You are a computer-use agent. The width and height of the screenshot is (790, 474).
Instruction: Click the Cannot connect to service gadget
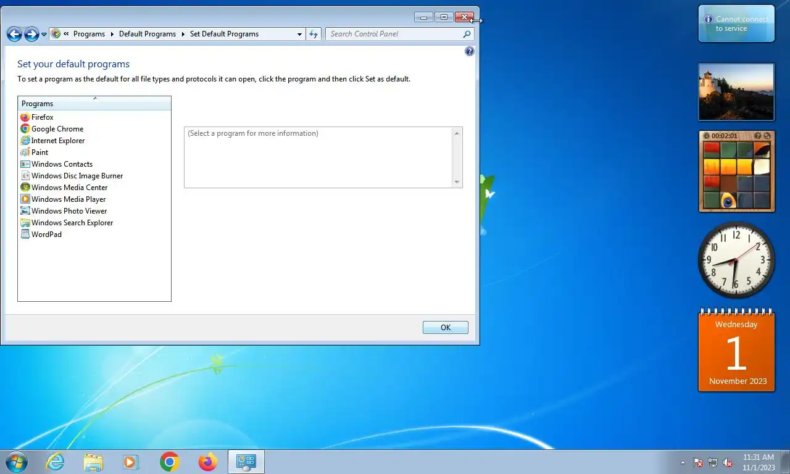tap(736, 23)
